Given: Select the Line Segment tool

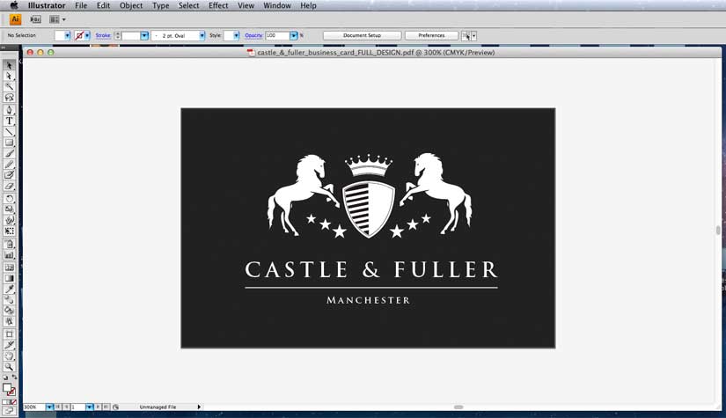Looking at the screenshot, I should [x=10, y=131].
